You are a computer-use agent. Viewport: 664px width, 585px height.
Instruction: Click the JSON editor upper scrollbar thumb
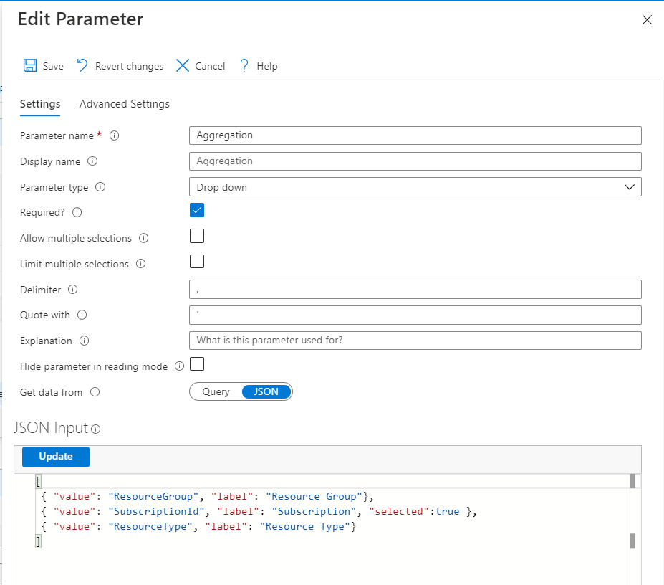(632, 481)
